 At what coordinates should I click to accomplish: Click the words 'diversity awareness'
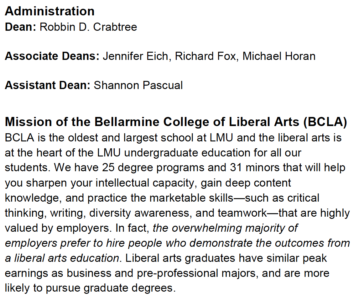141,213
